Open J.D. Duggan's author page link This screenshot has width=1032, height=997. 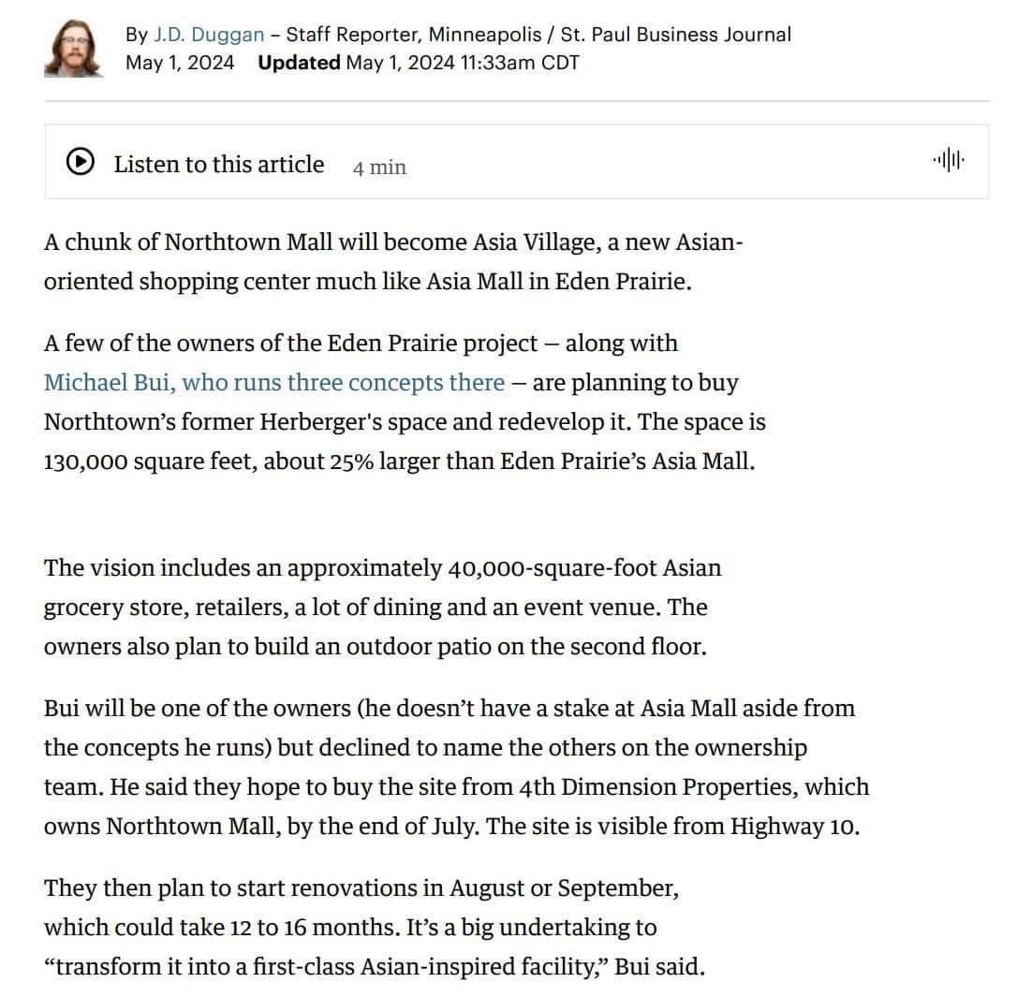[x=209, y=35]
